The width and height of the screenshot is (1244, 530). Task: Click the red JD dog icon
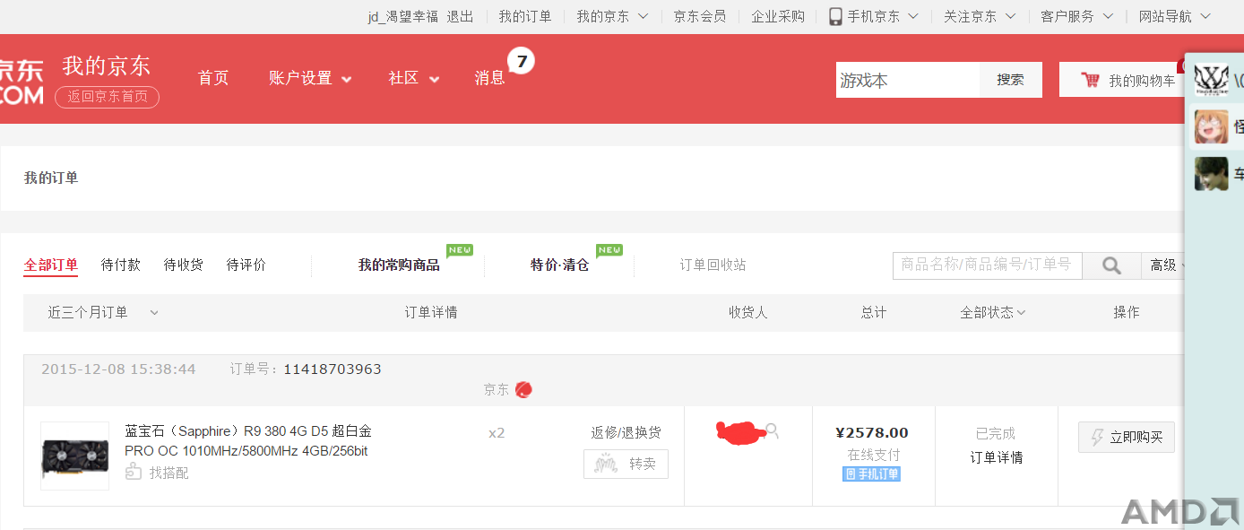pyautogui.click(x=523, y=389)
